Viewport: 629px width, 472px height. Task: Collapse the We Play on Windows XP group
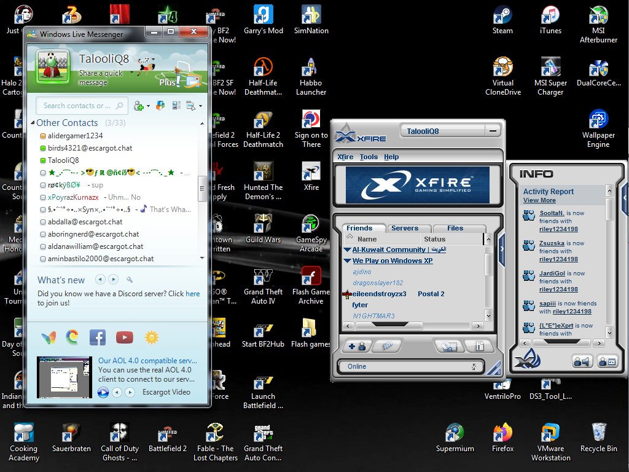click(348, 261)
